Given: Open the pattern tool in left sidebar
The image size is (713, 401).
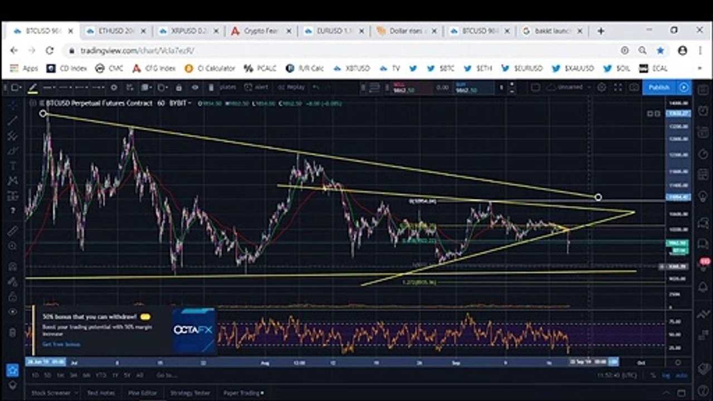Looking at the screenshot, I should click(12, 180).
